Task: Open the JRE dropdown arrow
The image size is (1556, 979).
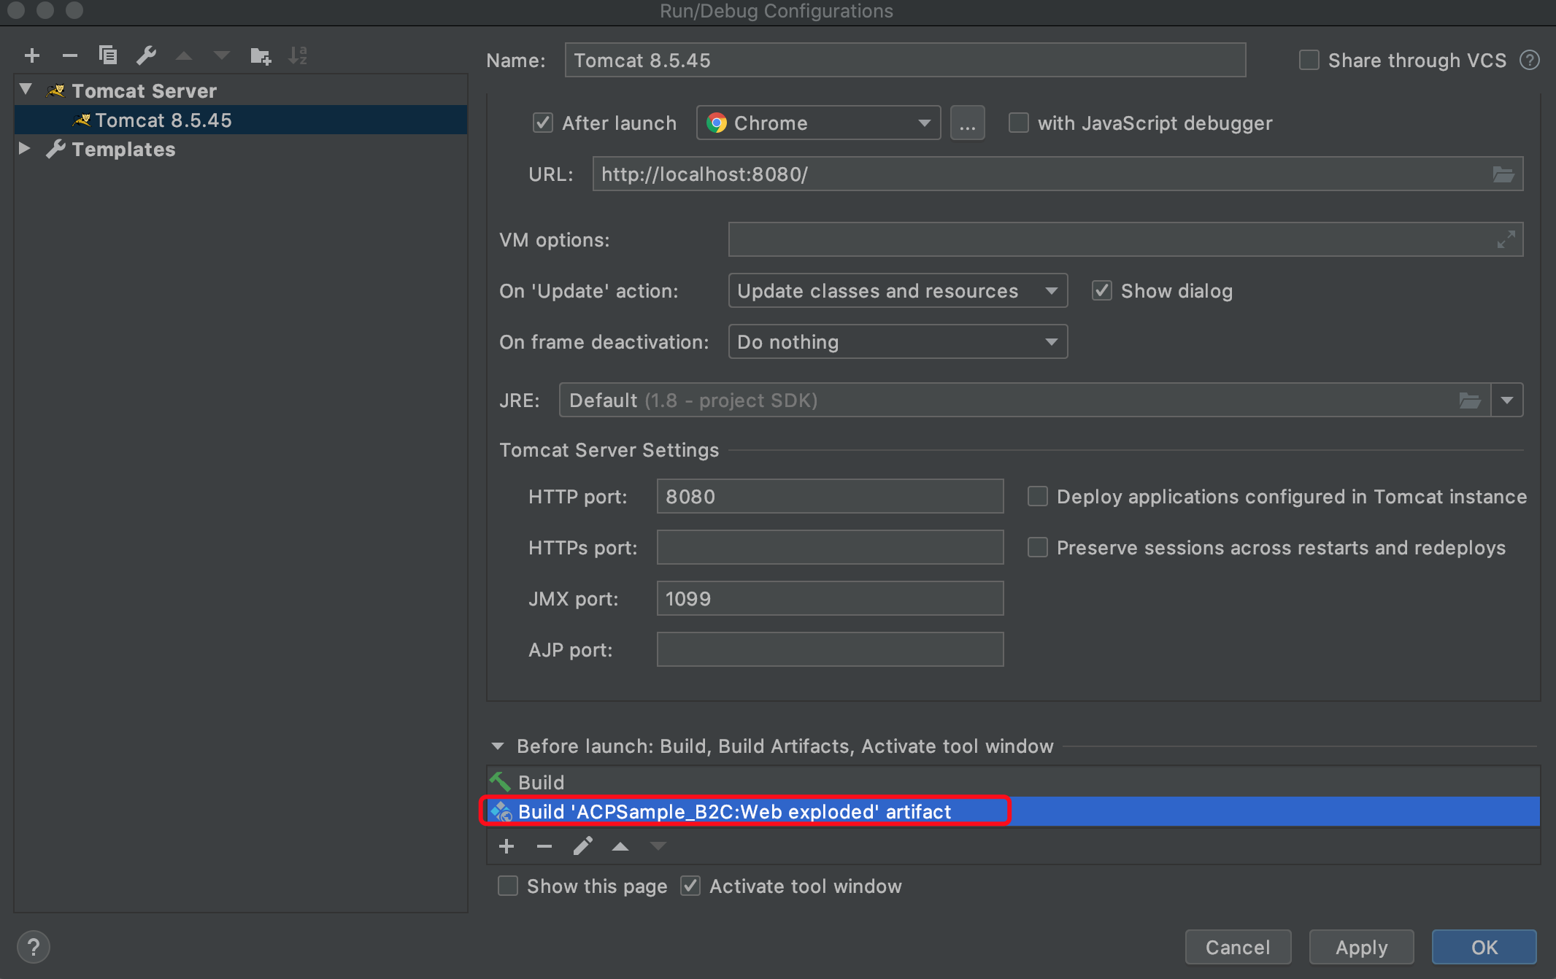Action: point(1507,400)
